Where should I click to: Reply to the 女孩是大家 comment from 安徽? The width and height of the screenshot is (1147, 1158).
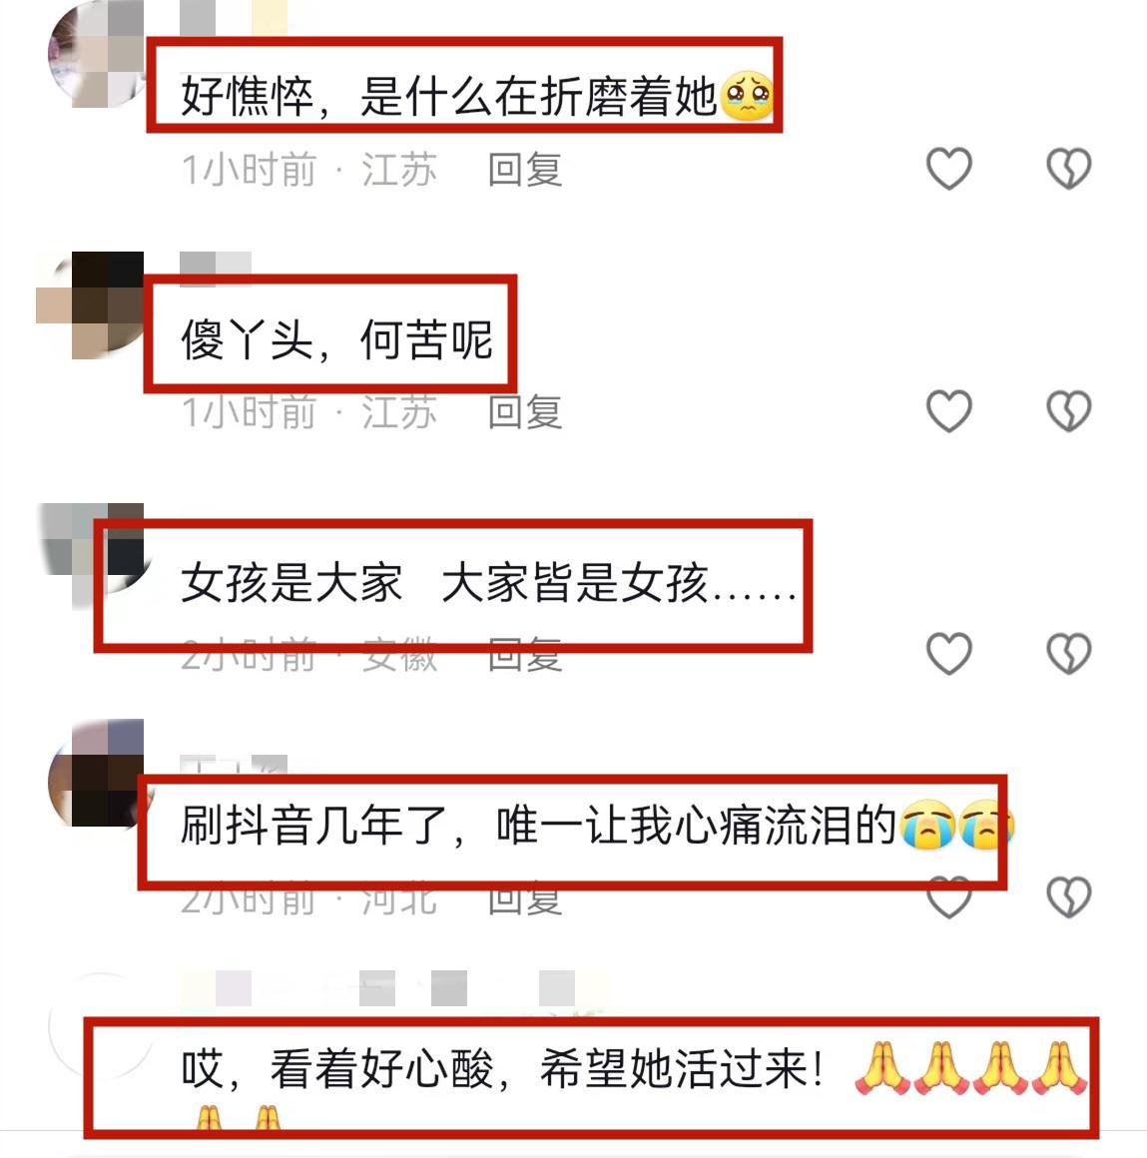[525, 654]
